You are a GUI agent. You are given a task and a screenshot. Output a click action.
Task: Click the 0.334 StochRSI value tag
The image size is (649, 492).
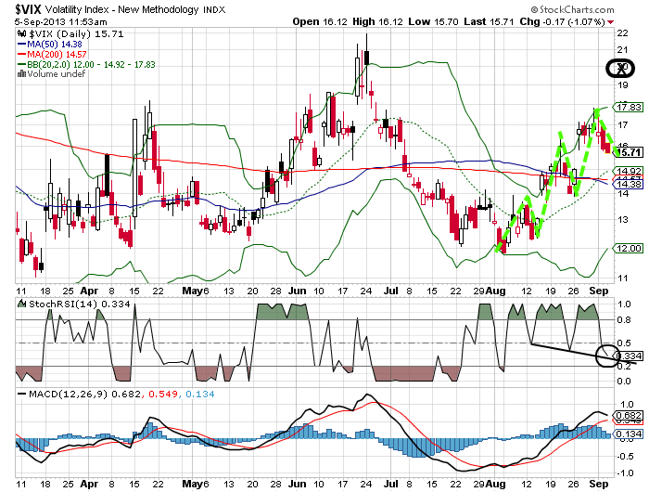tap(630, 356)
